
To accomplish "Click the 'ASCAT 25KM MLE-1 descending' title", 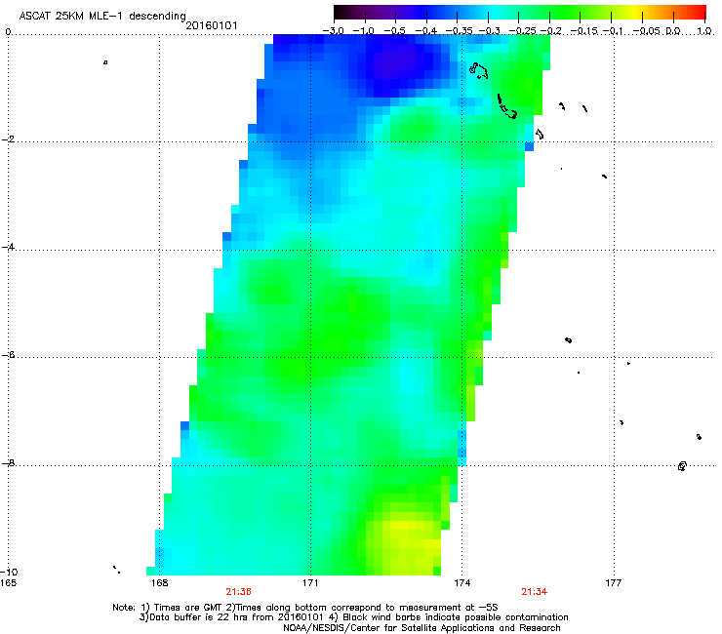I will (x=102, y=17).
